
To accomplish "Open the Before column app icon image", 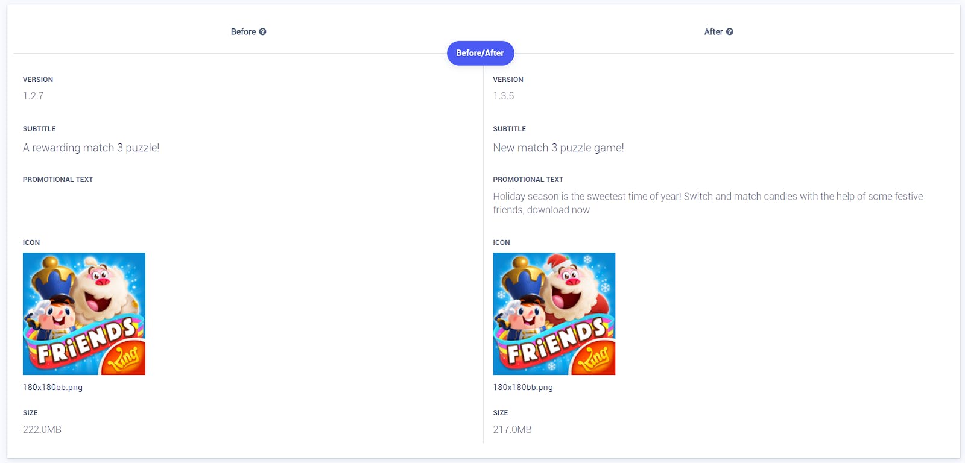I will 84,313.
